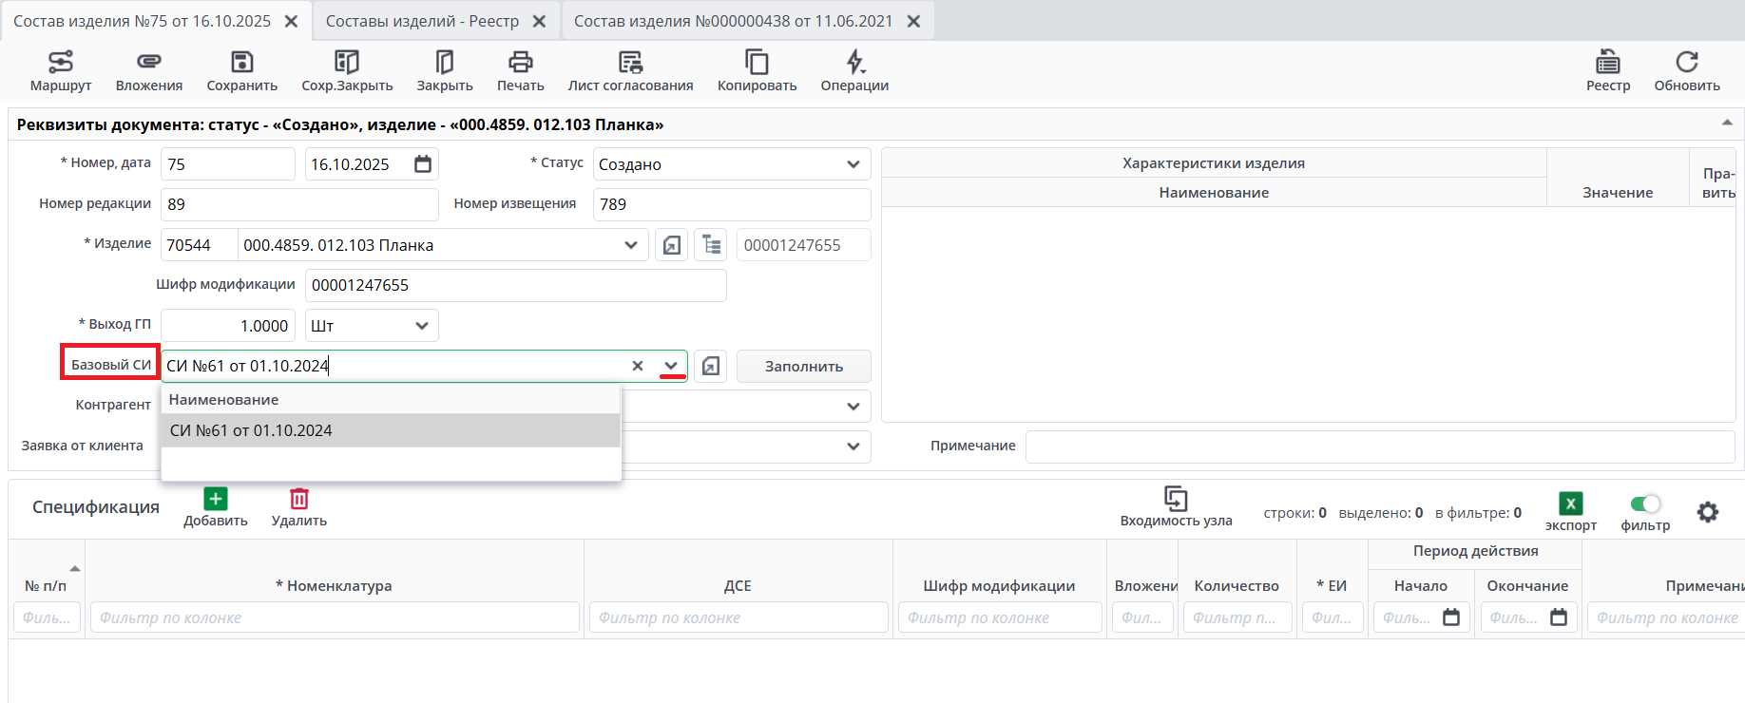Open Вложения attachments
This screenshot has width=1745, height=703.
(x=149, y=71)
